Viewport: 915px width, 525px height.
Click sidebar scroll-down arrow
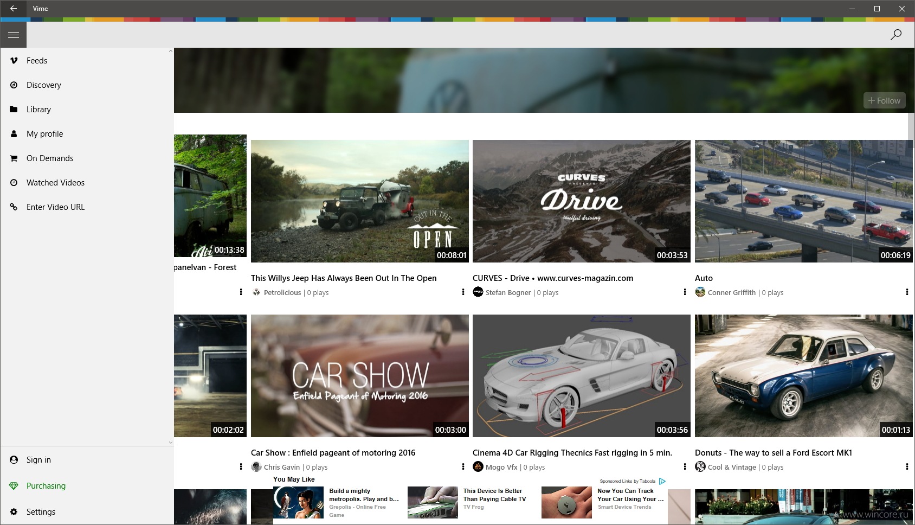171,443
